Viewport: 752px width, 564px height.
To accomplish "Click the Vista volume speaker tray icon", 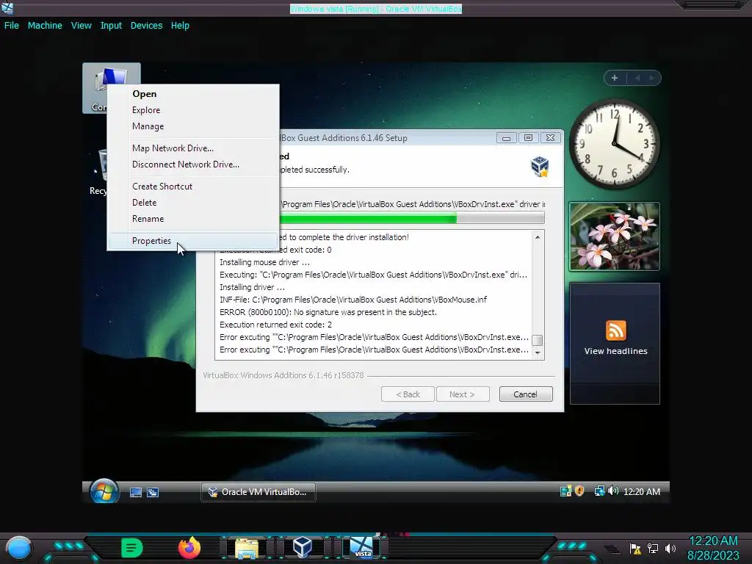I will click(613, 491).
